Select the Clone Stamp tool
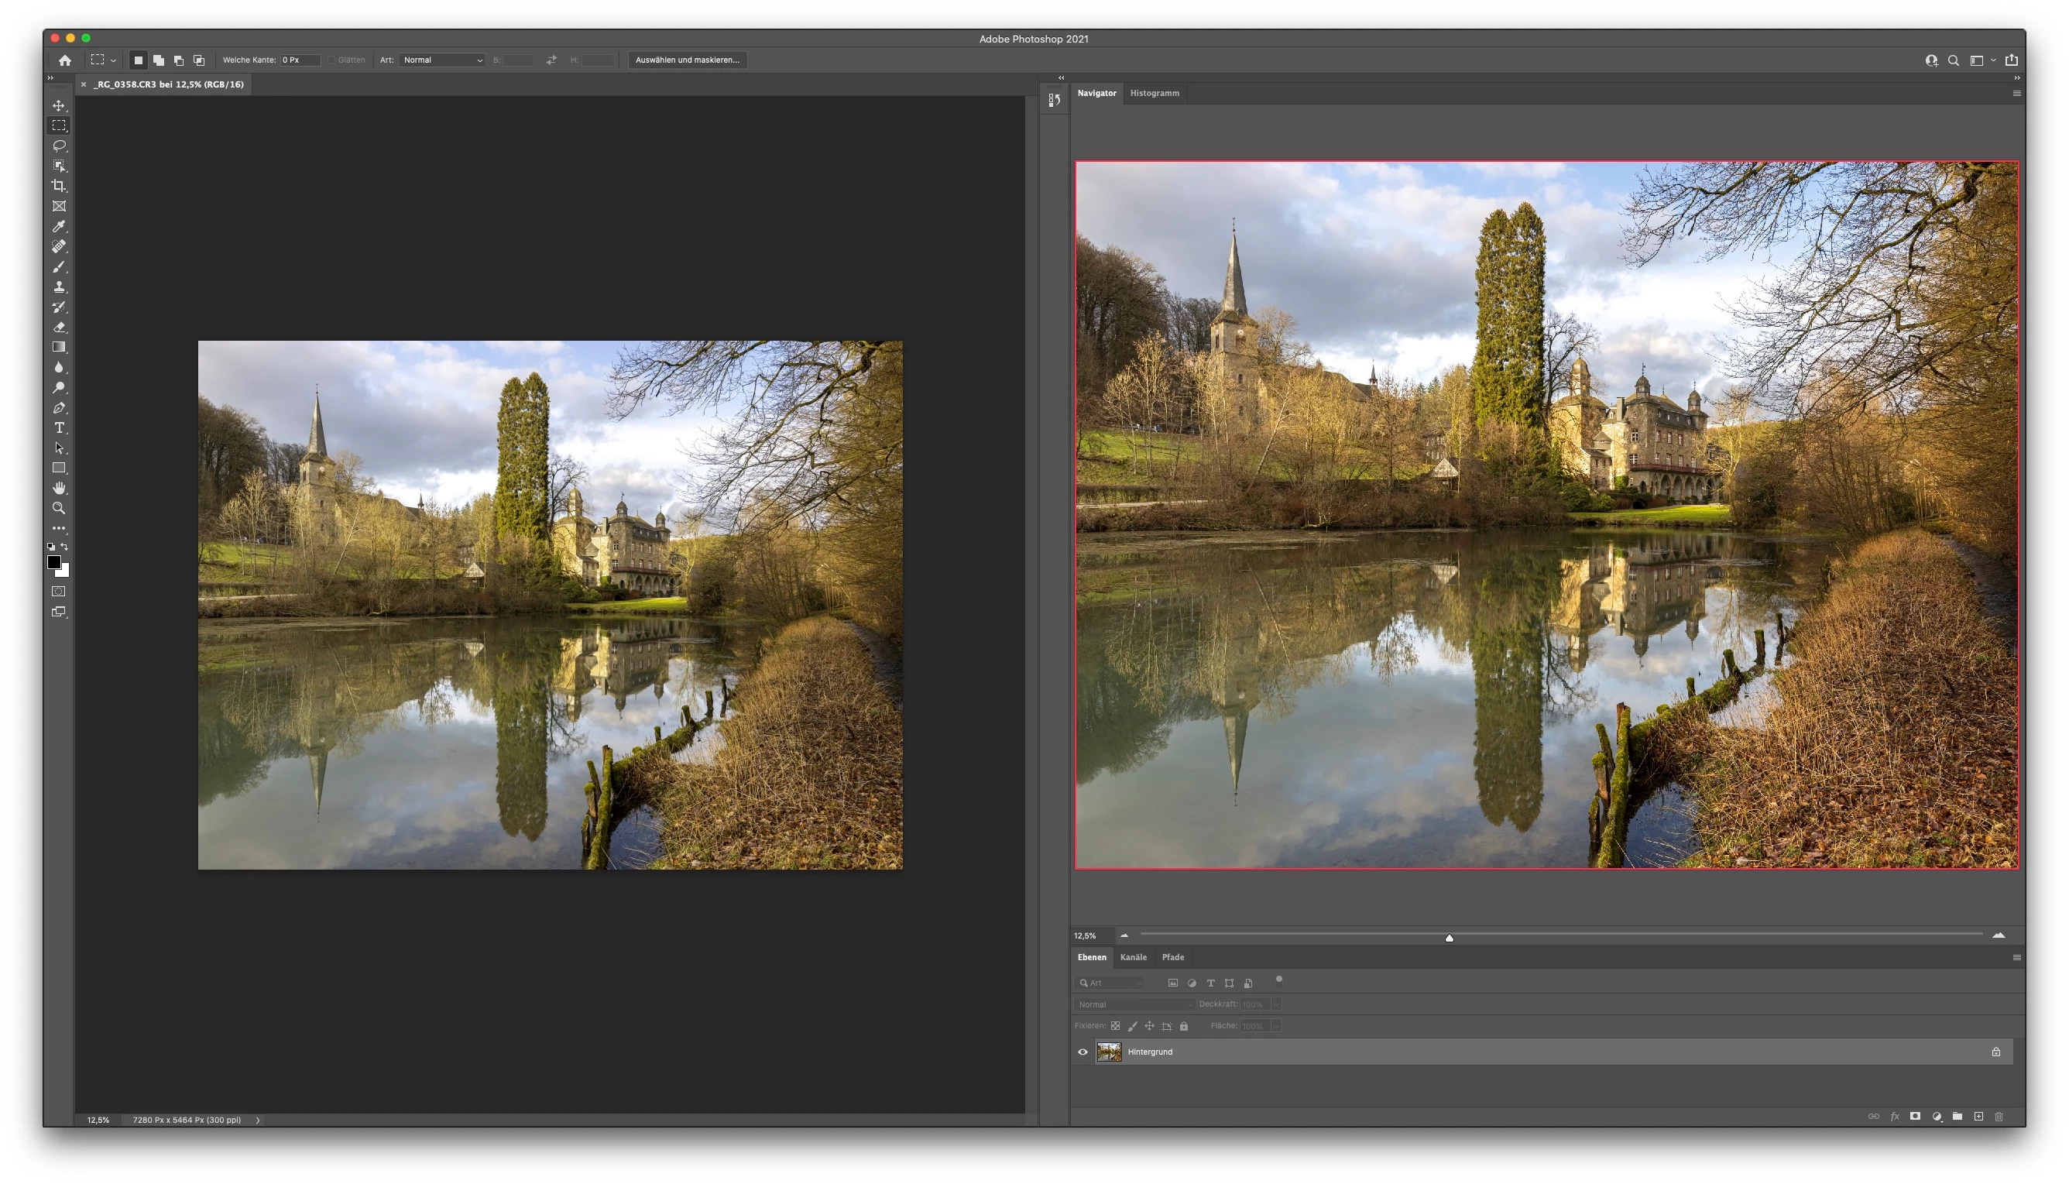Viewport: 2069px width, 1184px height. 59,287
